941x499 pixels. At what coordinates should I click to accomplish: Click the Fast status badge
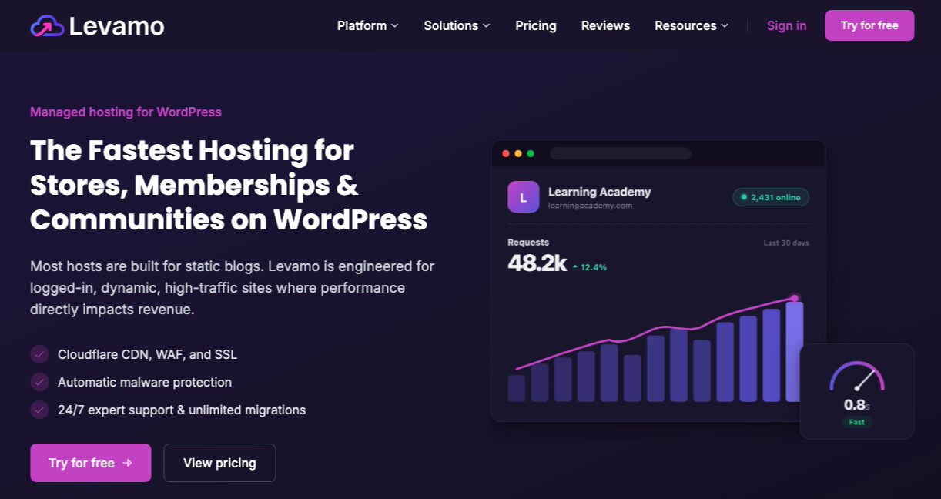(x=857, y=422)
